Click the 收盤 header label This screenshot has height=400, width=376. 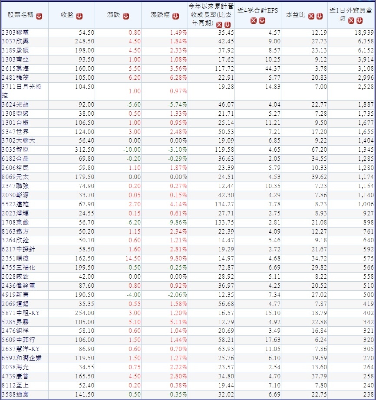[x=67, y=15]
